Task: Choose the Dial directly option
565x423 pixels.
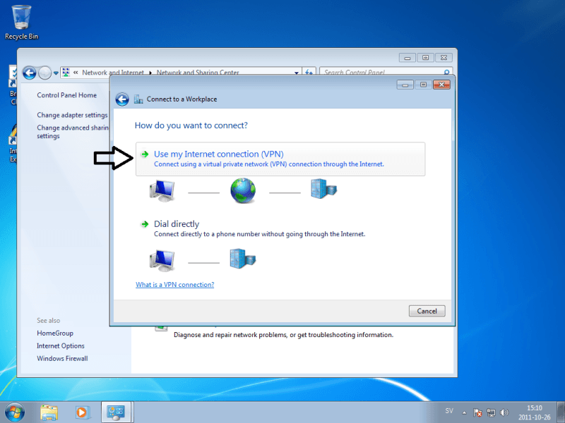Action: coord(177,224)
